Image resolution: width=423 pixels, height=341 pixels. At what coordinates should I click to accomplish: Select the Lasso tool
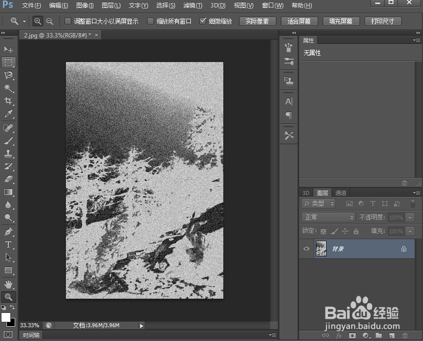pos(8,75)
